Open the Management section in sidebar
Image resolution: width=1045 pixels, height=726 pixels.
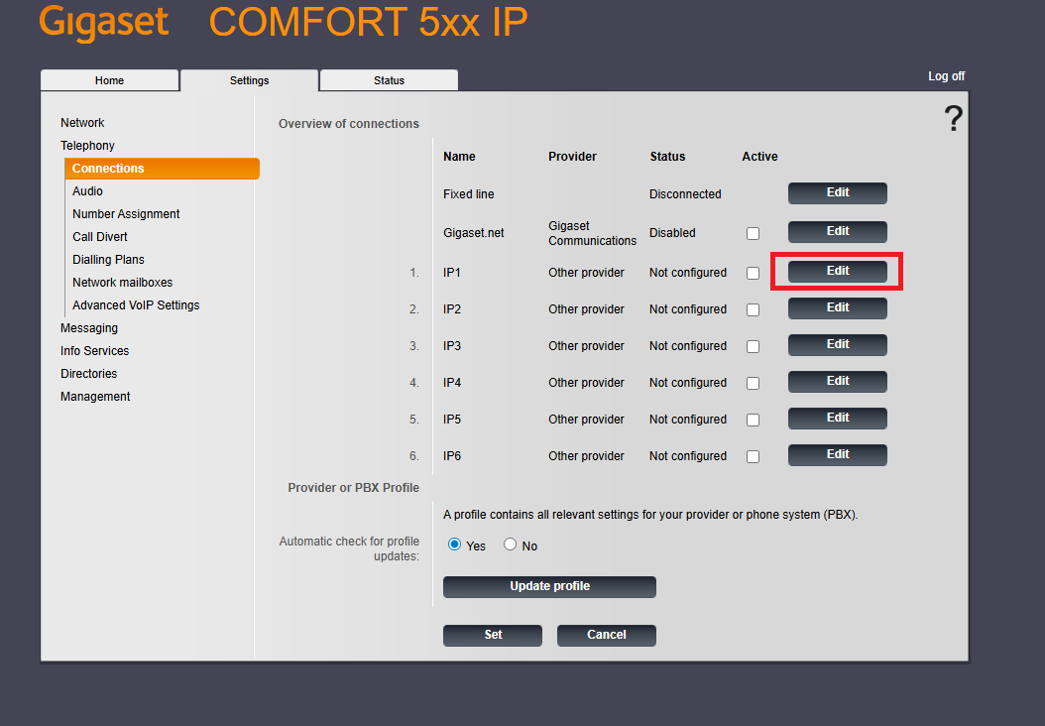95,397
